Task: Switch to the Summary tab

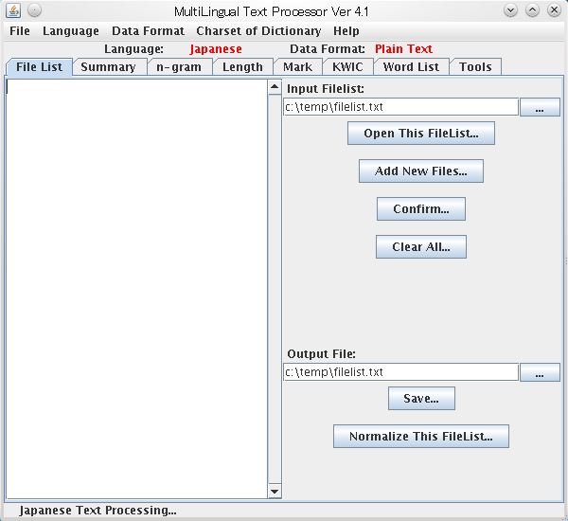Action: pos(108,66)
